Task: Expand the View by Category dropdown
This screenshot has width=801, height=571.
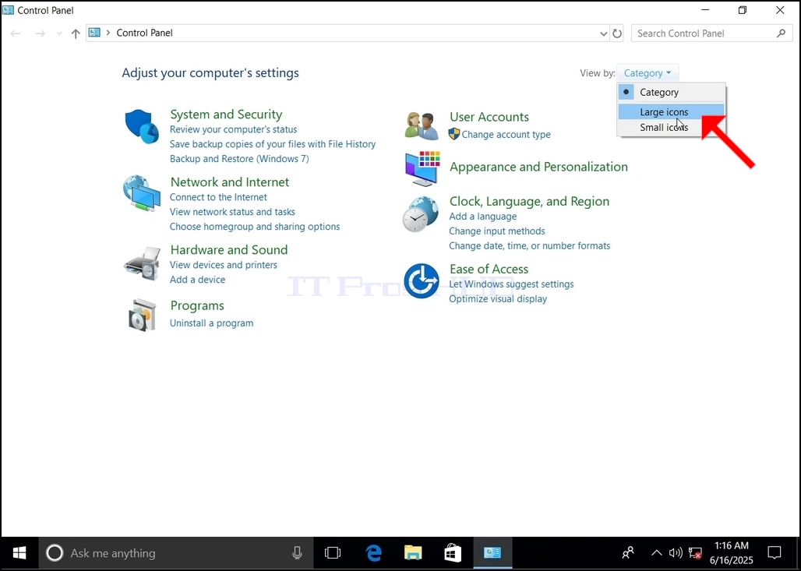Action: 648,73
